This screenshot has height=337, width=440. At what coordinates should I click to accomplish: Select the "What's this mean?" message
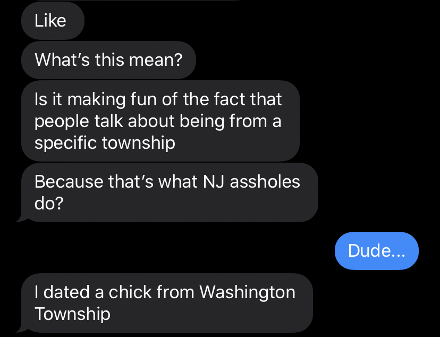pos(108,59)
